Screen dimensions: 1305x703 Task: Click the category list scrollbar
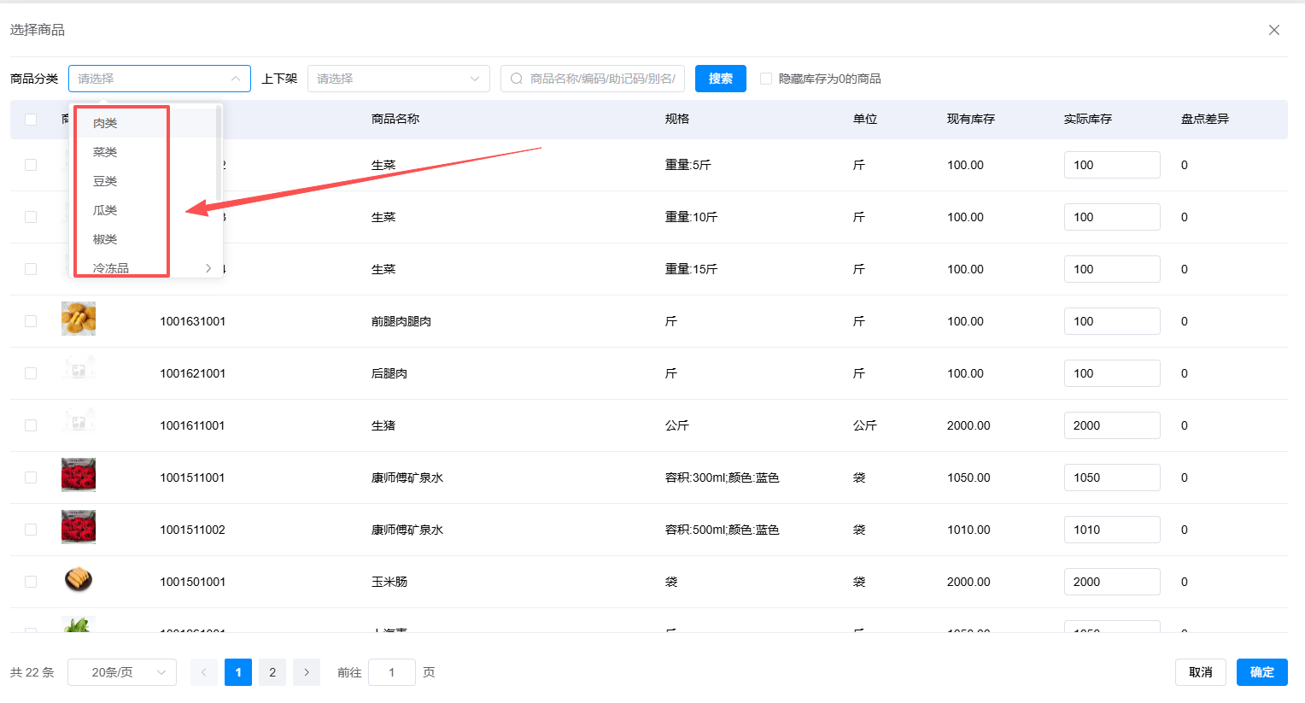point(219,153)
